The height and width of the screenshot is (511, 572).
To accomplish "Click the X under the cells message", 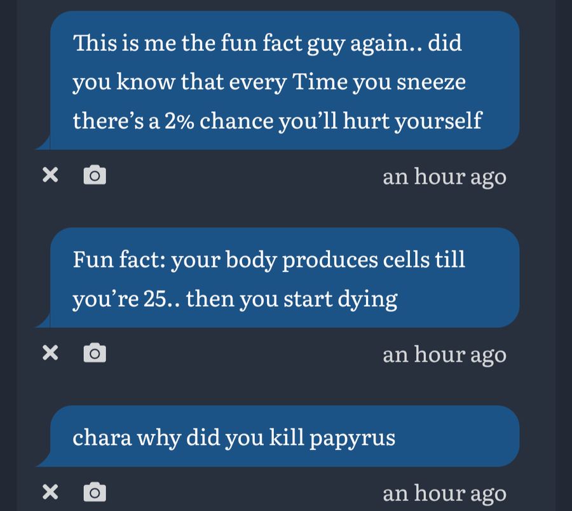I will pos(50,353).
